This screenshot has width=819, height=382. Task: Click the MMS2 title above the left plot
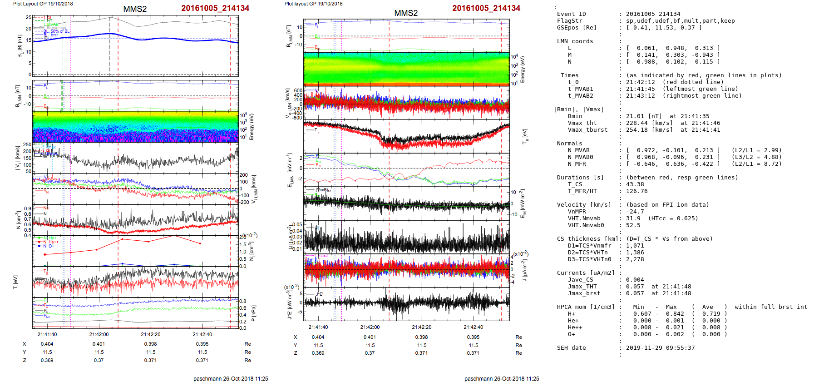point(135,9)
